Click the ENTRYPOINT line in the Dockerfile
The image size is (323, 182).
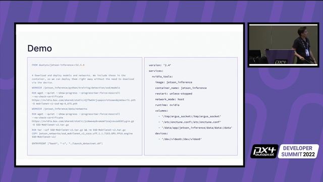click(x=67, y=144)
